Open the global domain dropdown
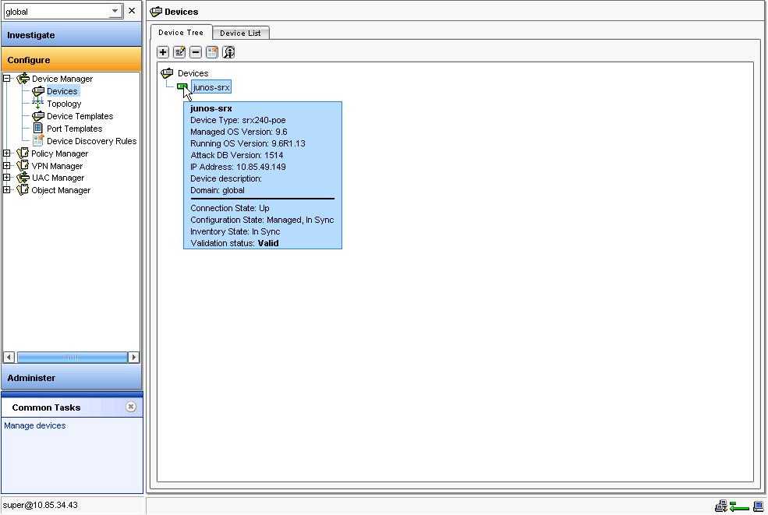Viewport: 768px width, 515px height. tap(115, 11)
